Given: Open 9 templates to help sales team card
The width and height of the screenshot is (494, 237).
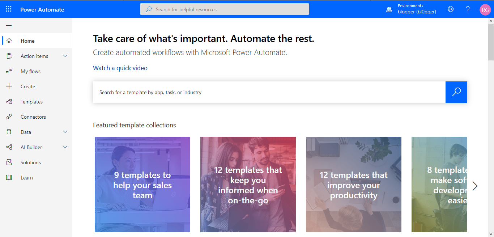Looking at the screenshot, I should [142, 185].
